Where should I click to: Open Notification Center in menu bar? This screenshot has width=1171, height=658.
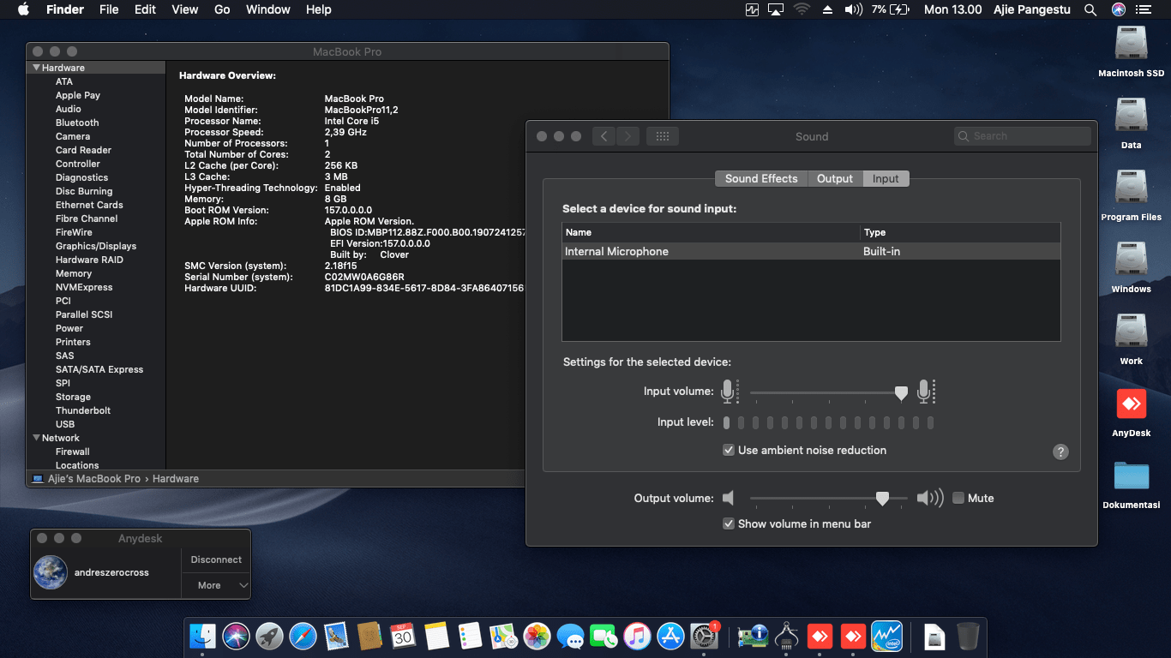pyautogui.click(x=1144, y=9)
